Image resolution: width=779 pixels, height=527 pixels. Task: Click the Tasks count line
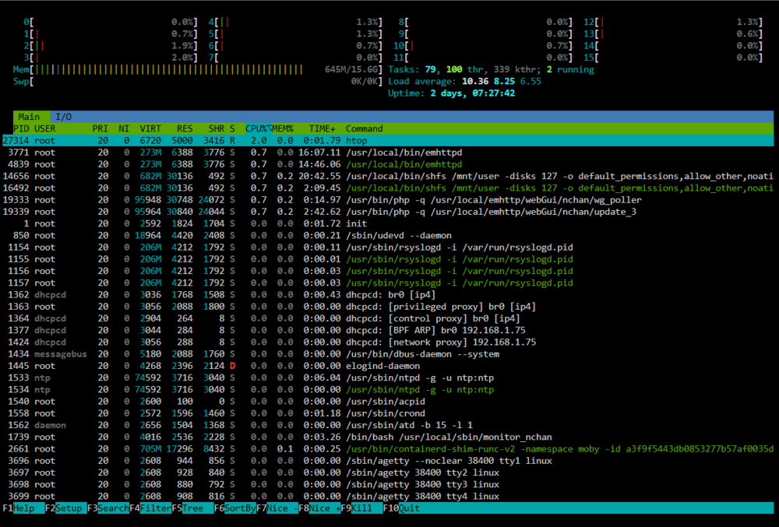click(491, 69)
